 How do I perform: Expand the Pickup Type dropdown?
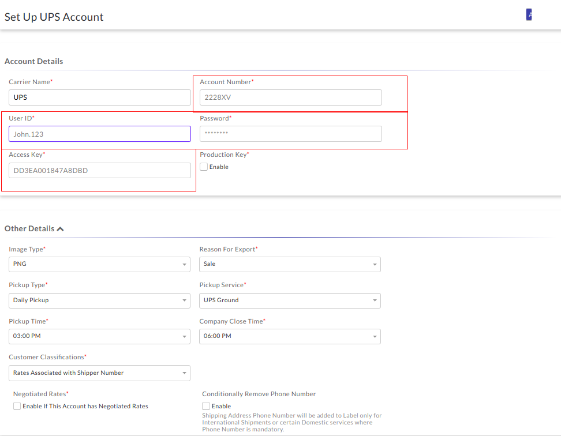(99, 301)
